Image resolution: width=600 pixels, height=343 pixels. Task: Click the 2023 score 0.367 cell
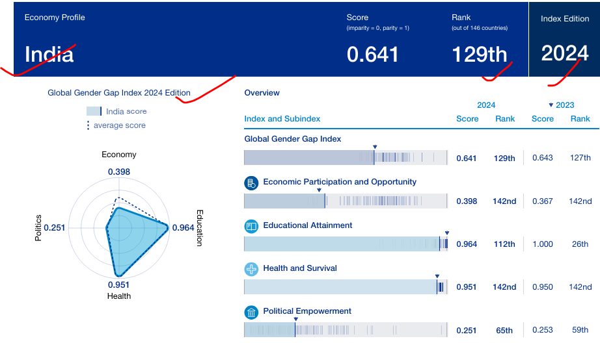(543, 201)
